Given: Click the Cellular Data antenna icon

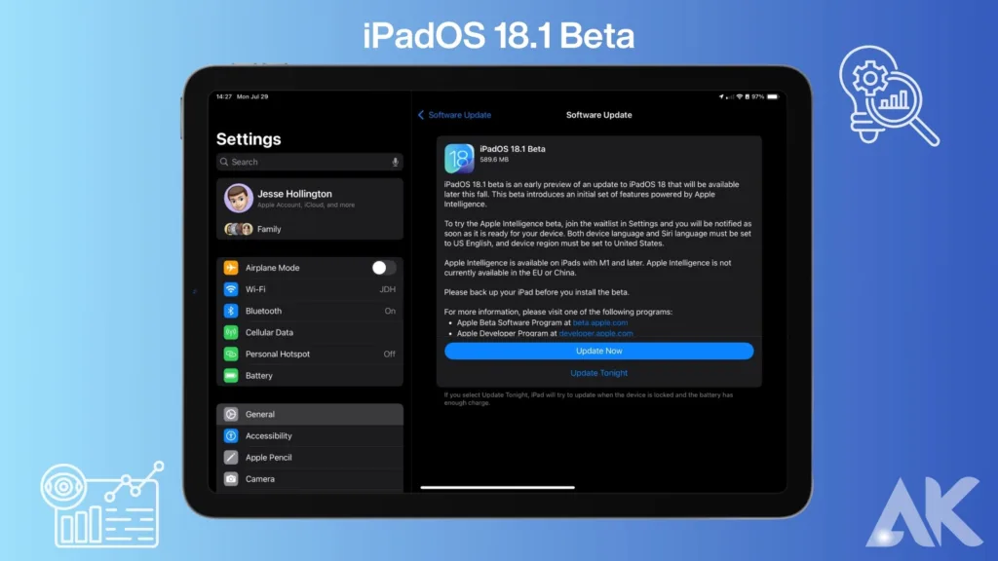Looking at the screenshot, I should click(x=230, y=332).
